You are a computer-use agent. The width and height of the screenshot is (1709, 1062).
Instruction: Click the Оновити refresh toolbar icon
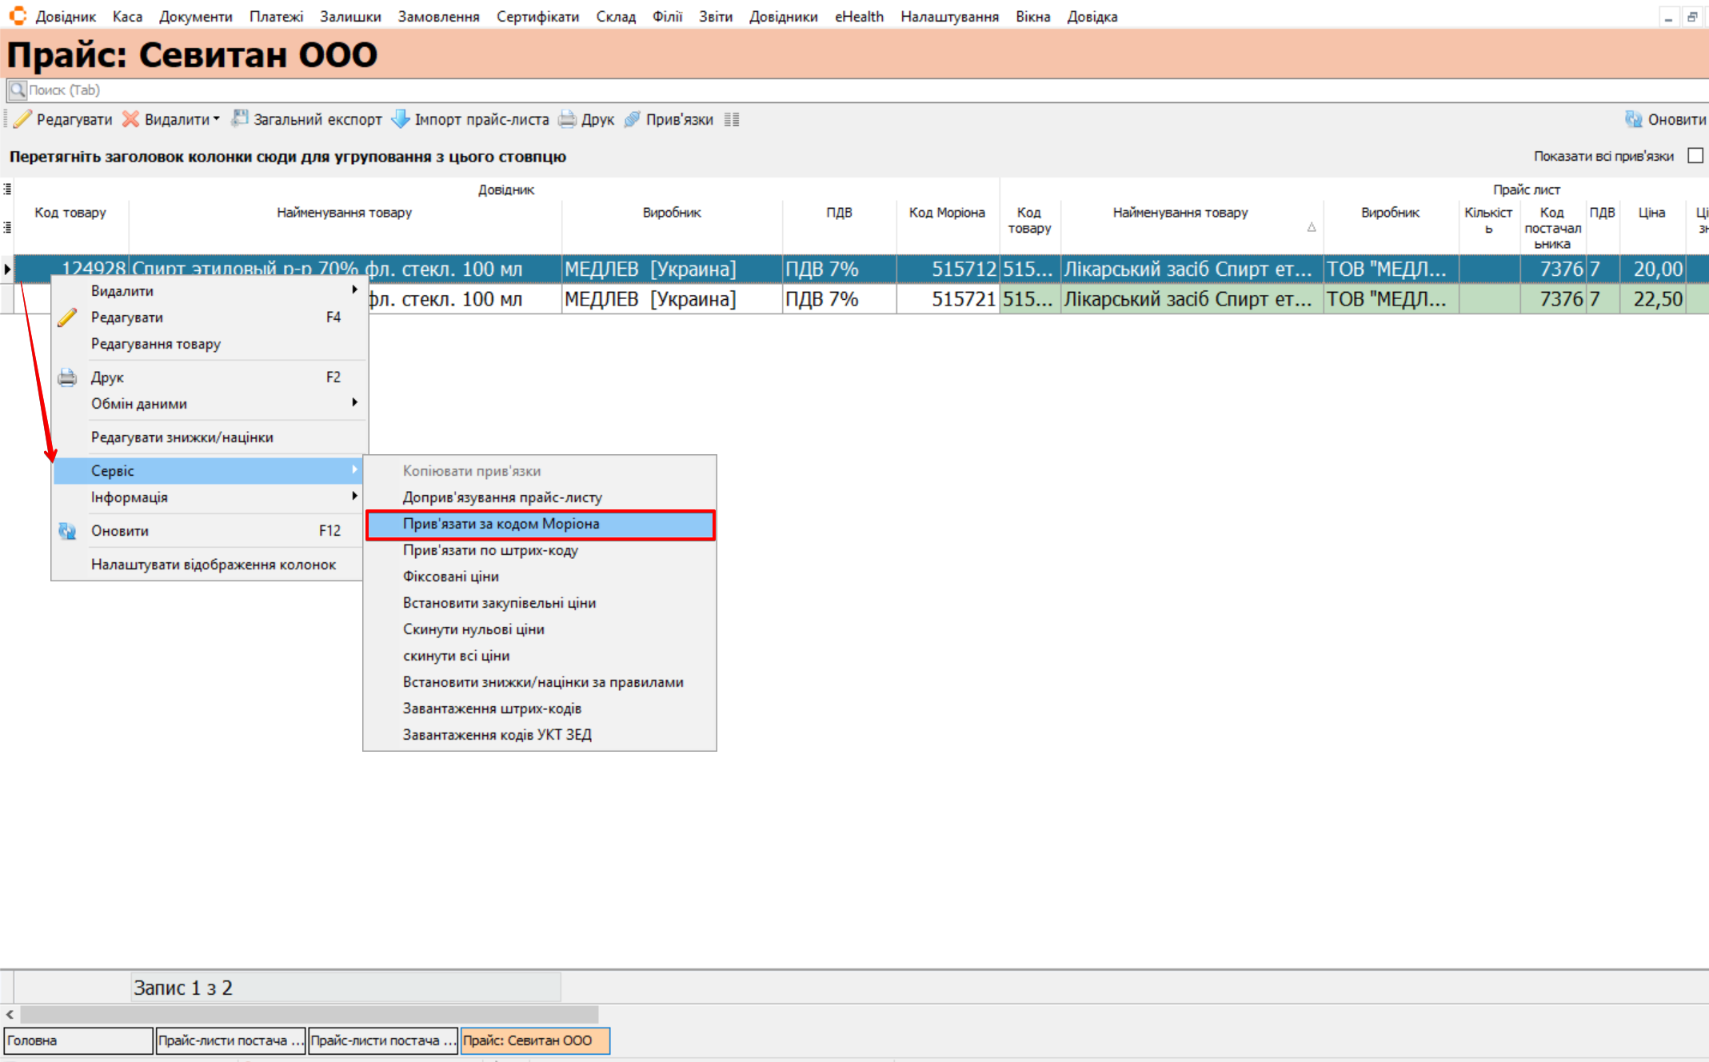tap(1633, 119)
